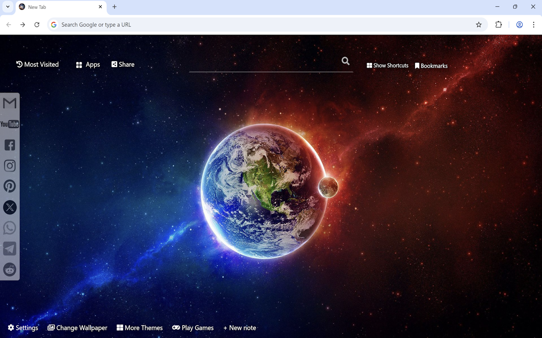Open Reddit from the sidebar

point(9,270)
